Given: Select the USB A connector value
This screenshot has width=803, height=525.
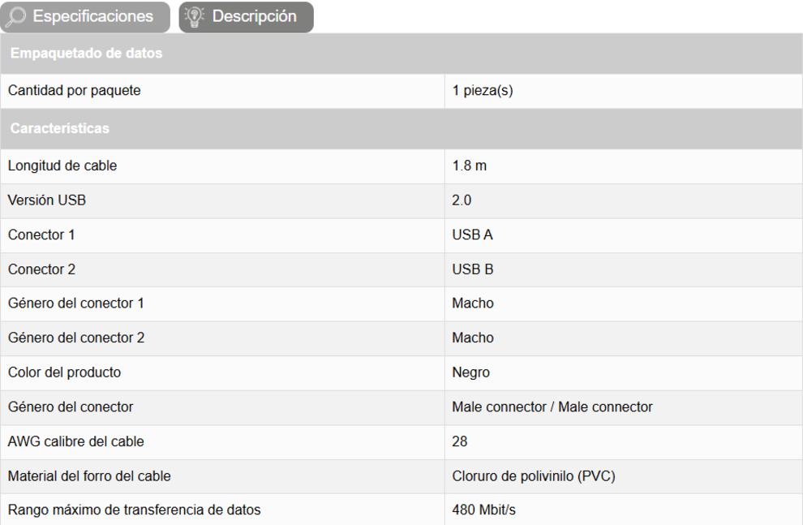Looking at the screenshot, I should coord(472,235).
